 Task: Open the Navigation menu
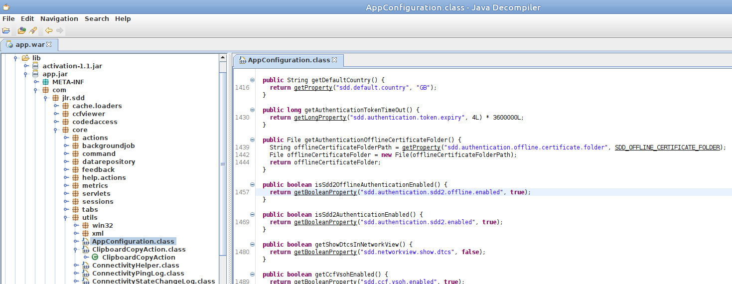59,18
